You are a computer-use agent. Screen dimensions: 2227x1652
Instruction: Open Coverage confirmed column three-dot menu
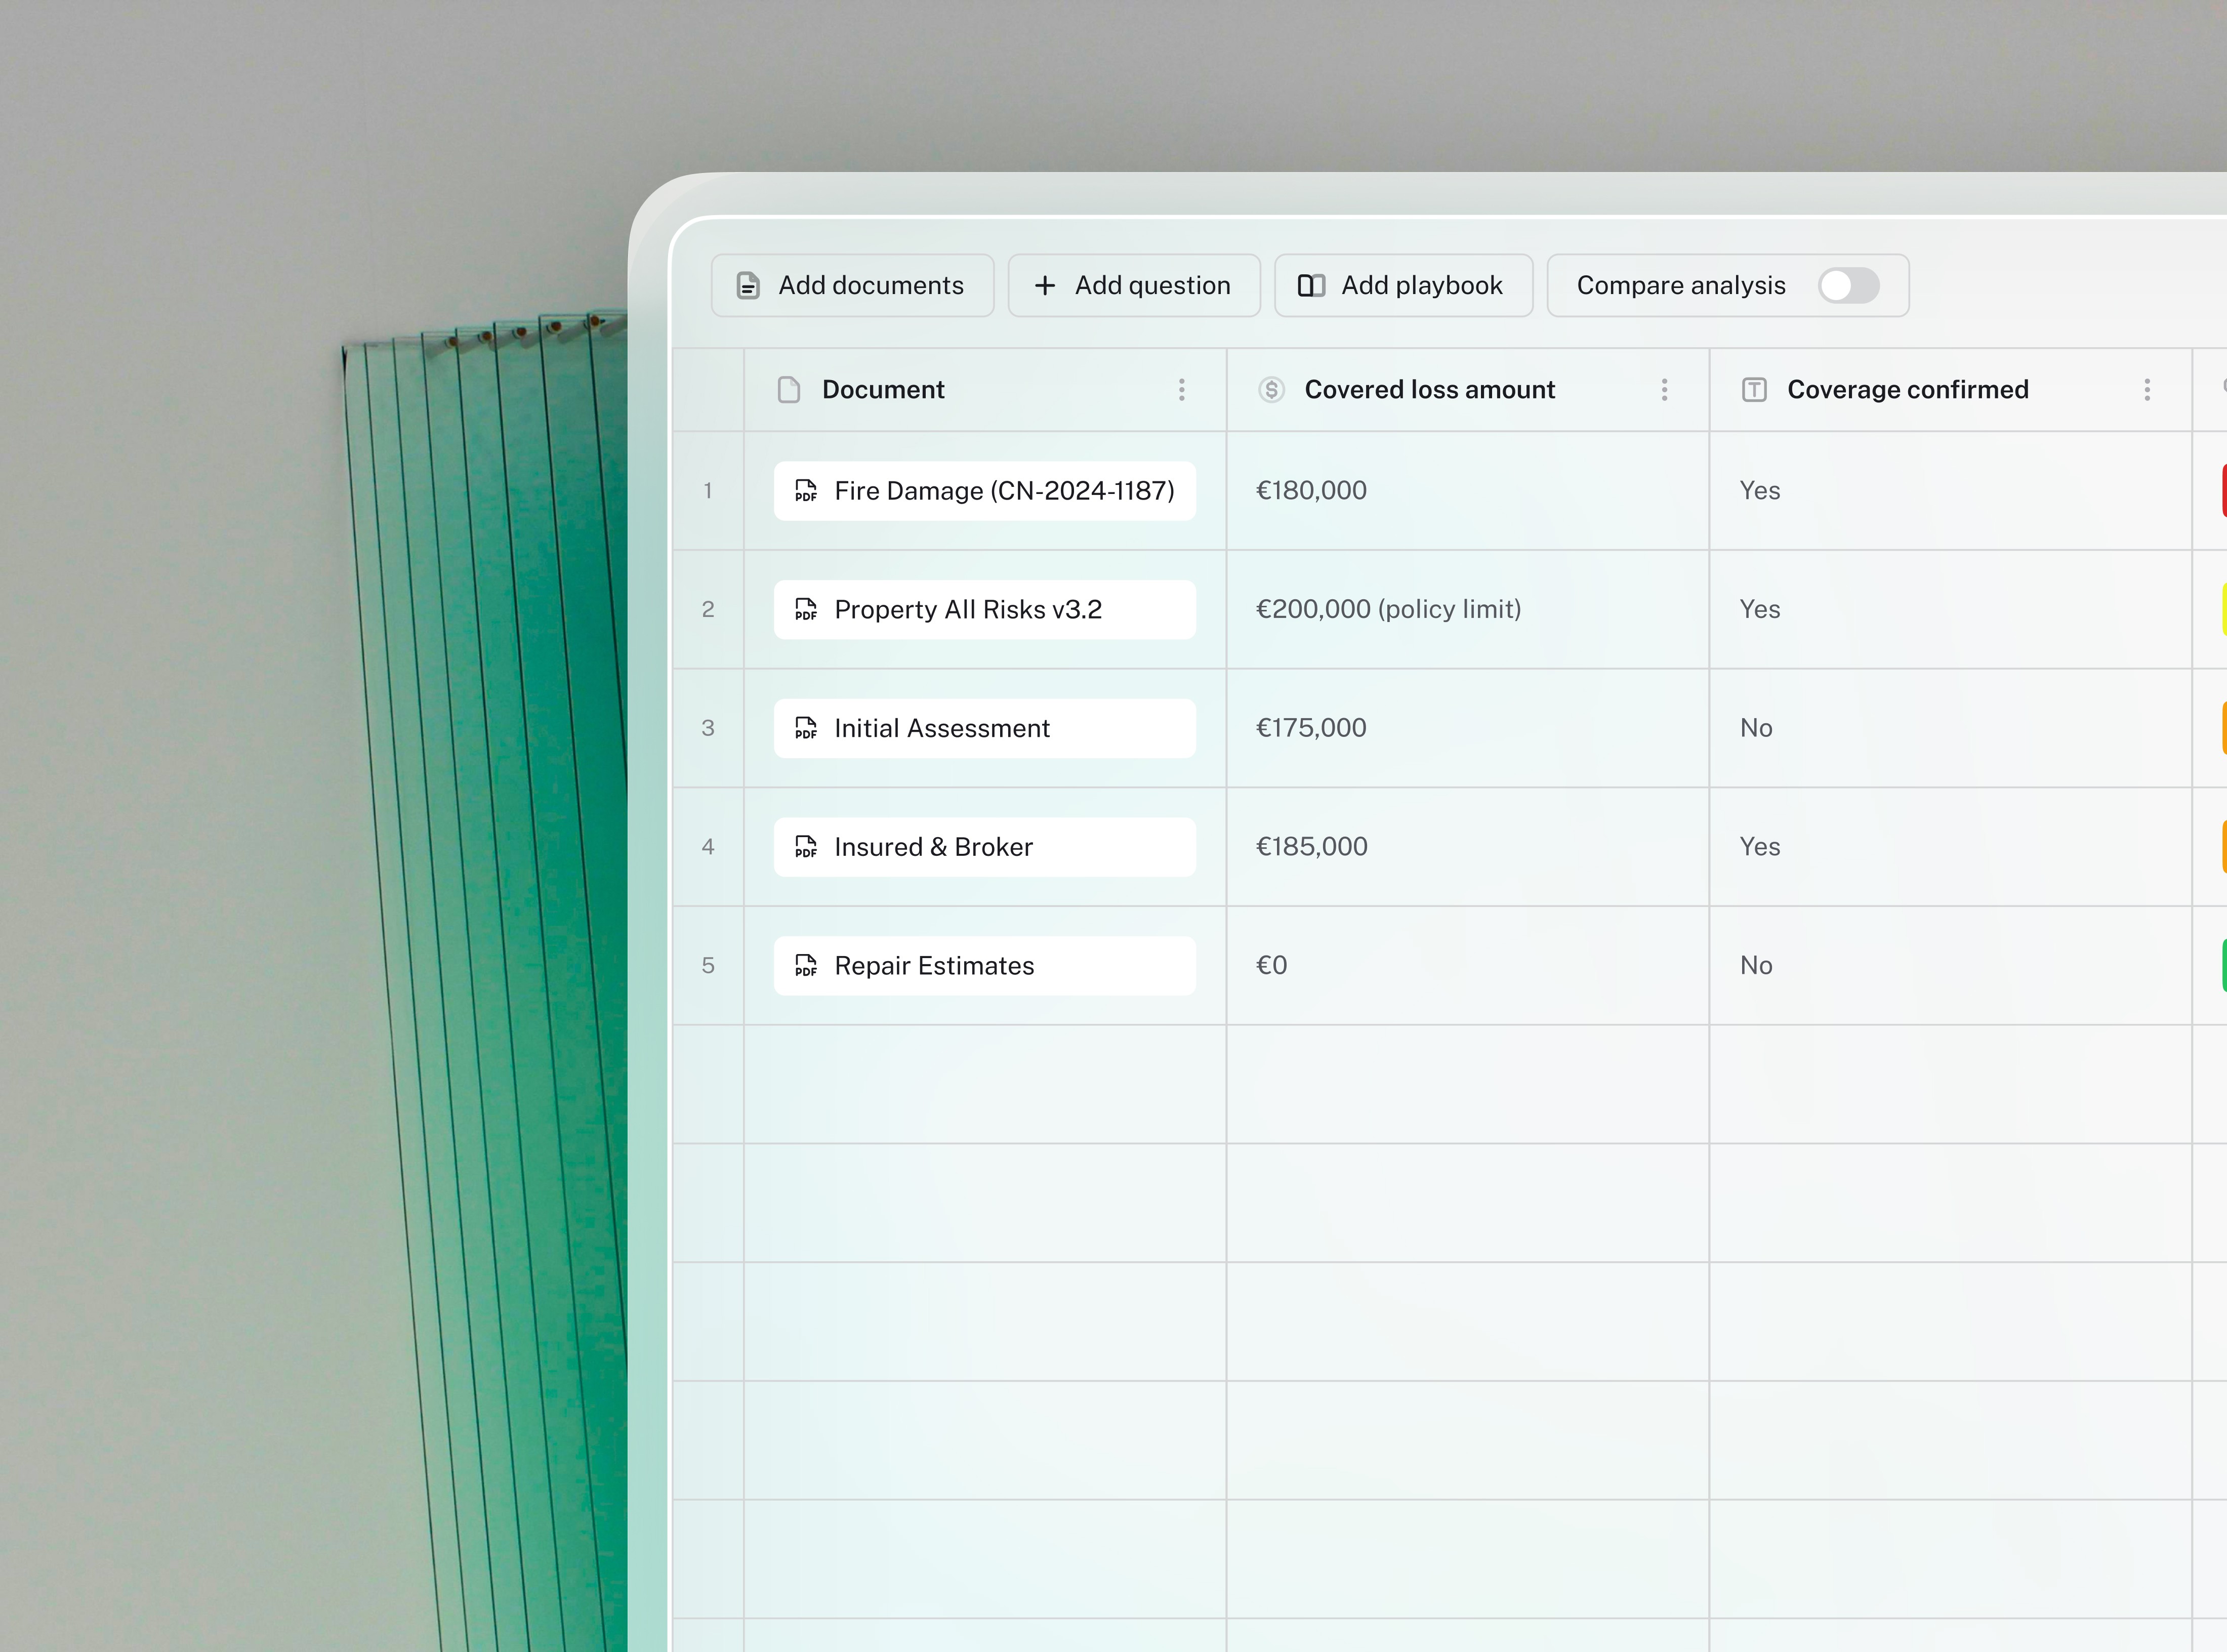tap(2147, 390)
